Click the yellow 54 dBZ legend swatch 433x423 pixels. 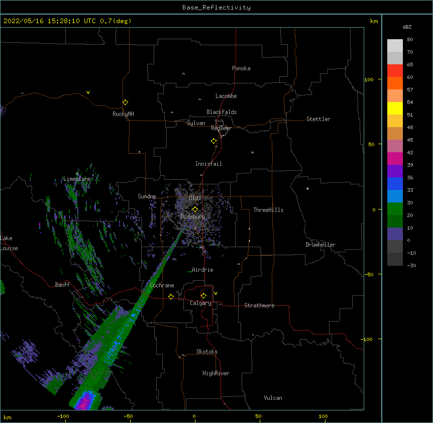[395, 108]
